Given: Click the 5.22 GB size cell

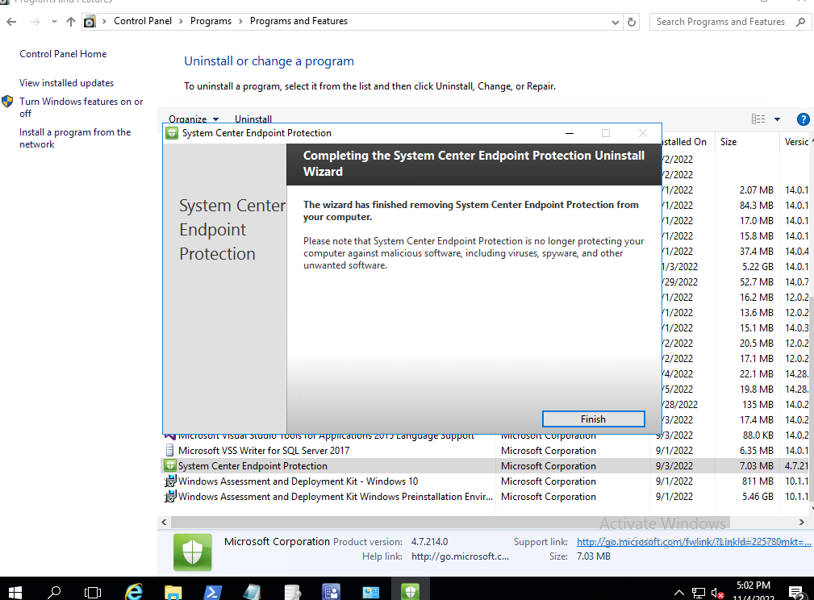Looking at the screenshot, I should (x=758, y=267).
